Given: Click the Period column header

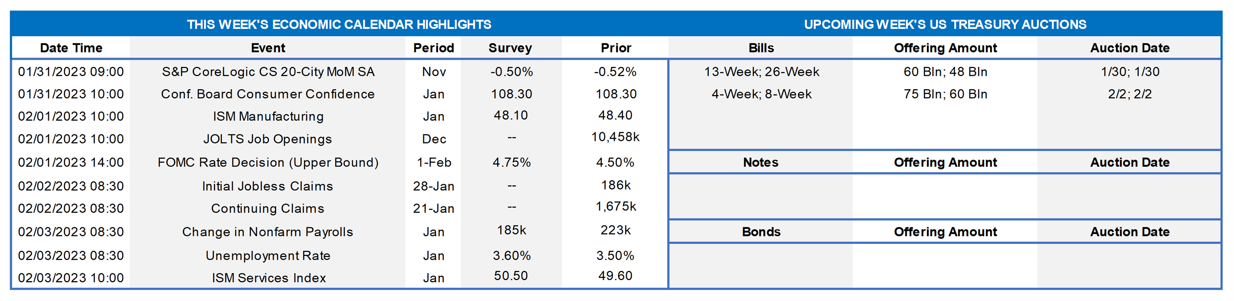Looking at the screenshot, I should (x=434, y=48).
